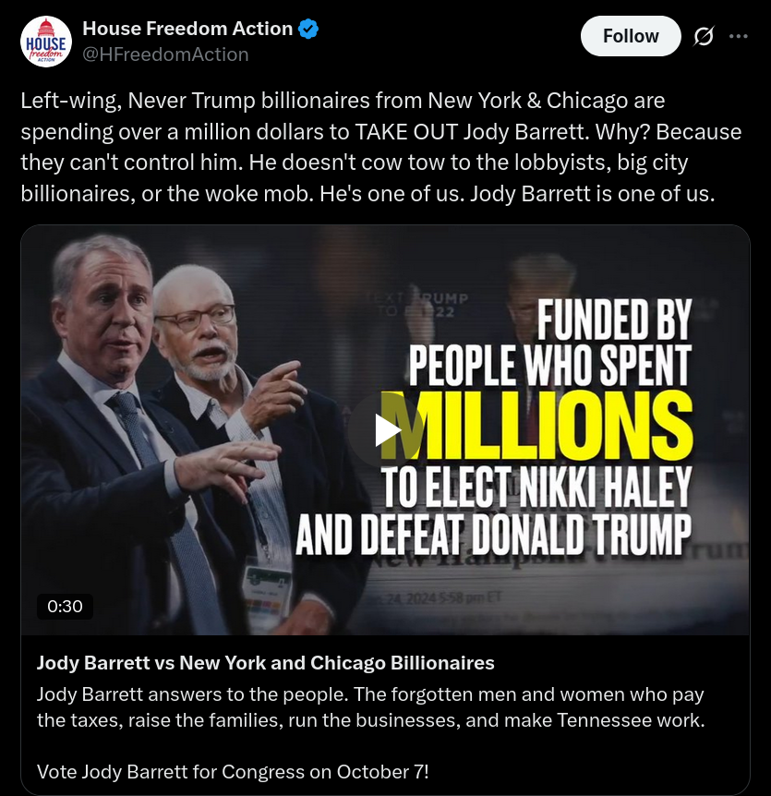Click the "FUNDED BY" heading in the video

click(614, 320)
